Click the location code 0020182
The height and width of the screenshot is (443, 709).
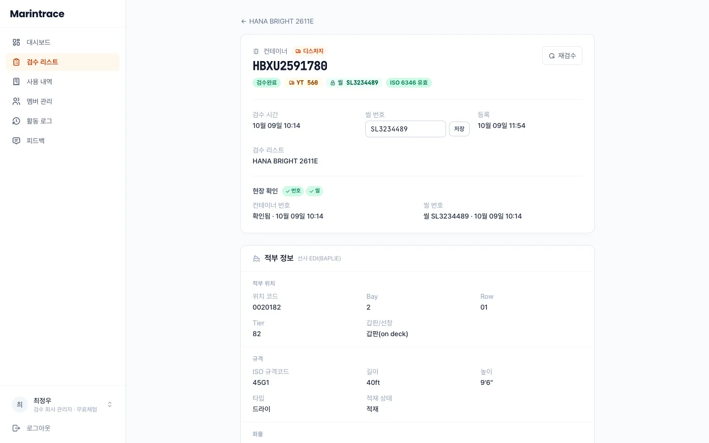coord(267,307)
